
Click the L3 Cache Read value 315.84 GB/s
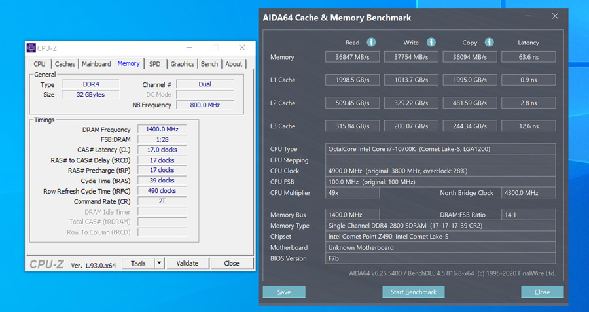pos(352,126)
